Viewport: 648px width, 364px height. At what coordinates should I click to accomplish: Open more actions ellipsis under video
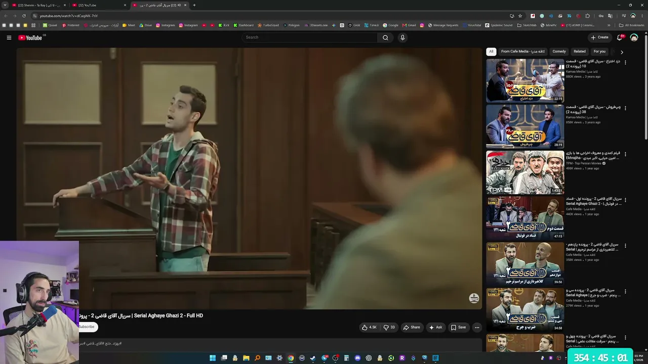coord(477,327)
